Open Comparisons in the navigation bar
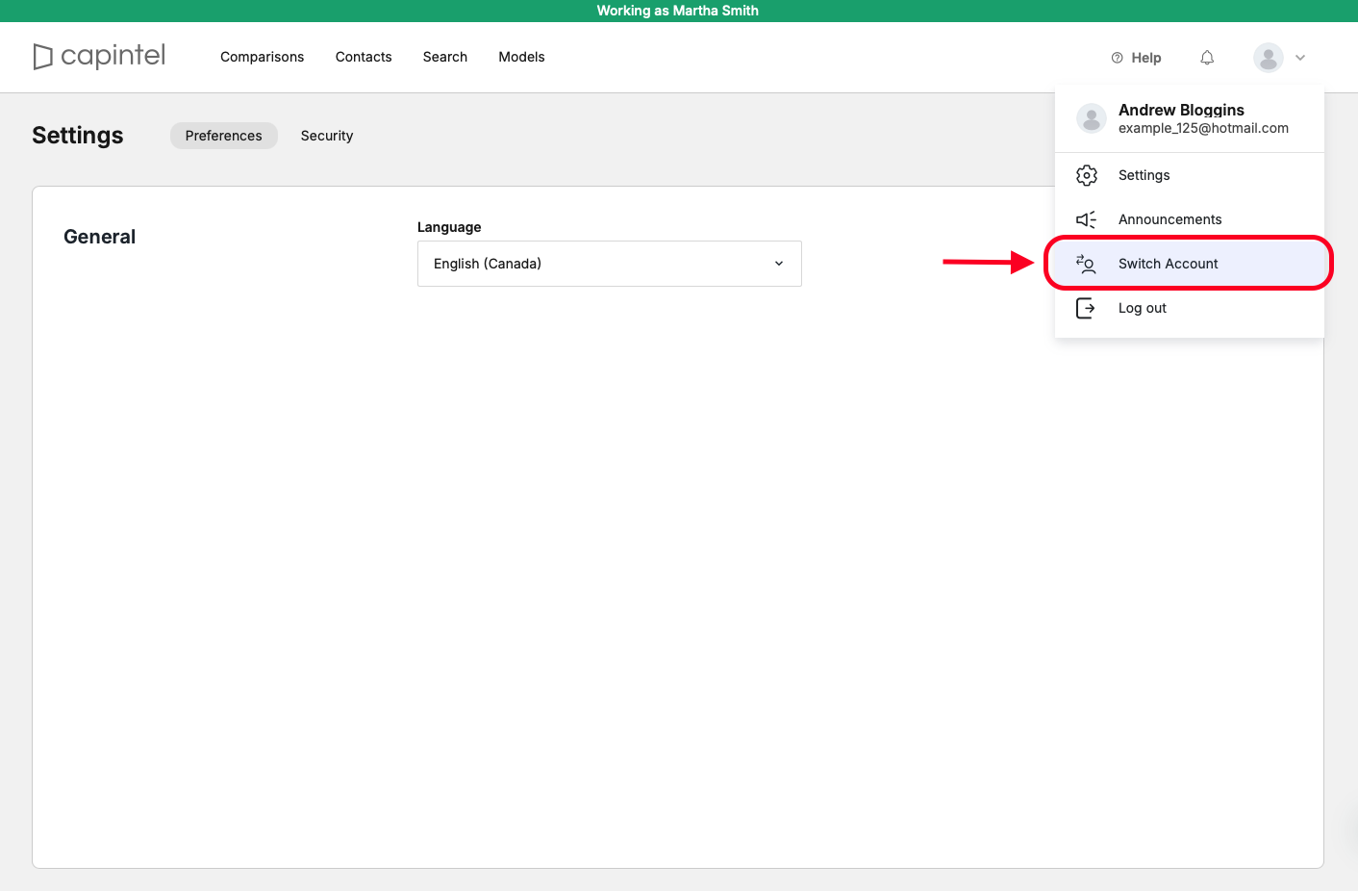The height and width of the screenshot is (891, 1358). click(x=262, y=57)
